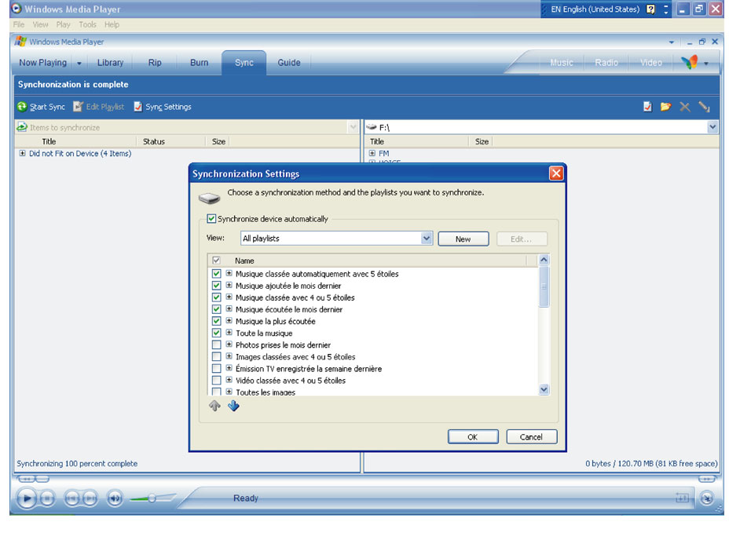Check Images classées avec 4 ou 5 étoiles
The image size is (729, 547).
coord(216,356)
